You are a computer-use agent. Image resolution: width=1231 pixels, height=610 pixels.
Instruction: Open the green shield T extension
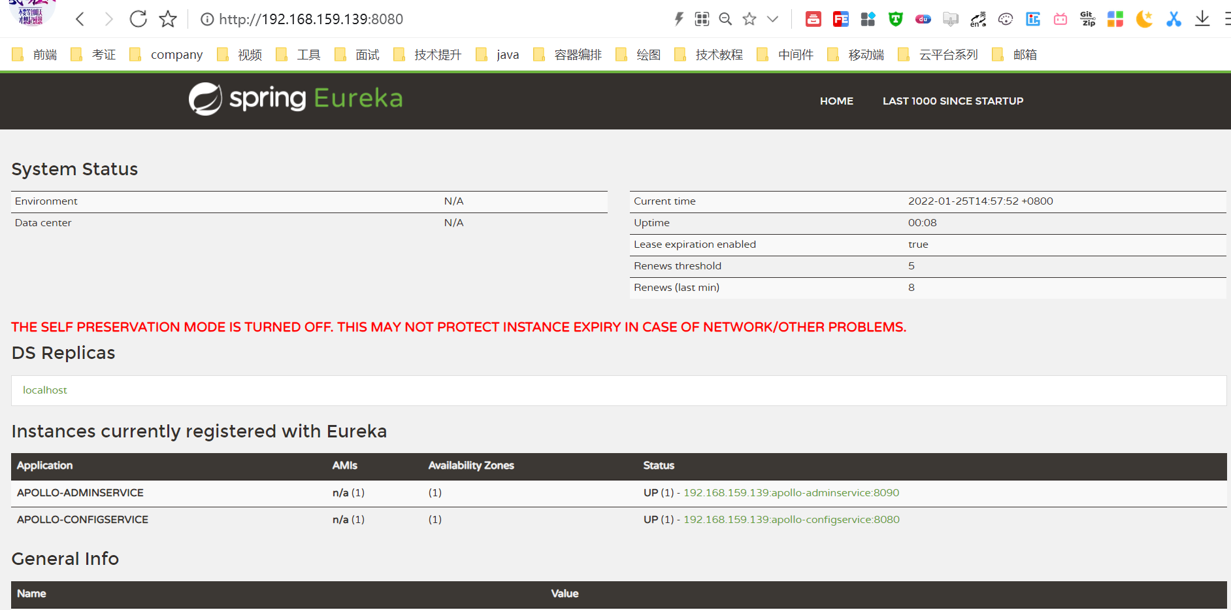coord(896,19)
